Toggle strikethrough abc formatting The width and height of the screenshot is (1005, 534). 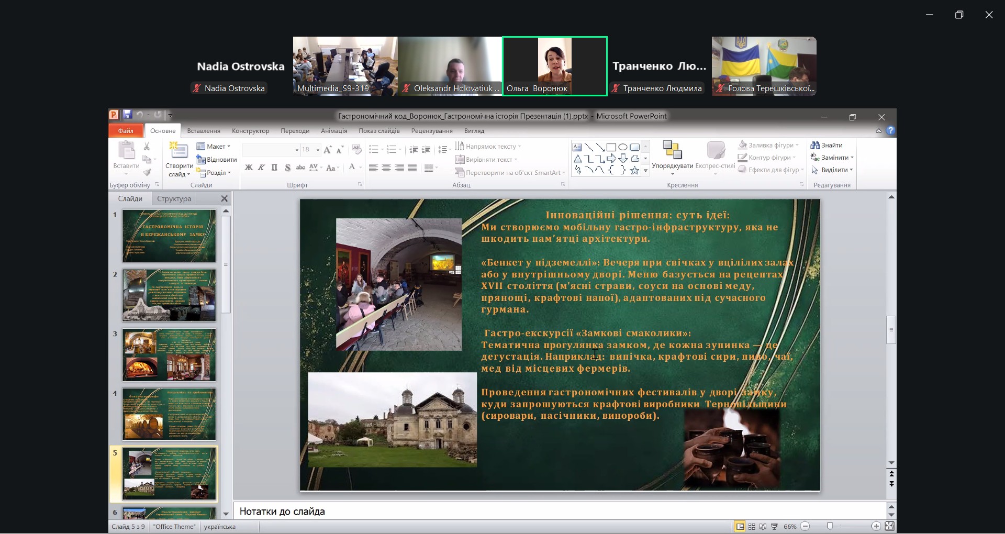tap(300, 168)
